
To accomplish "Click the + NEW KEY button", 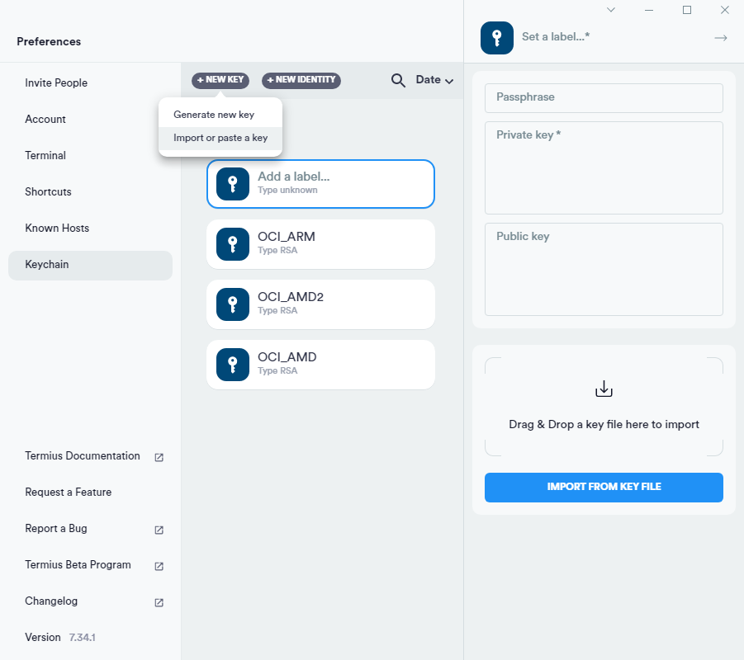I will (220, 80).
